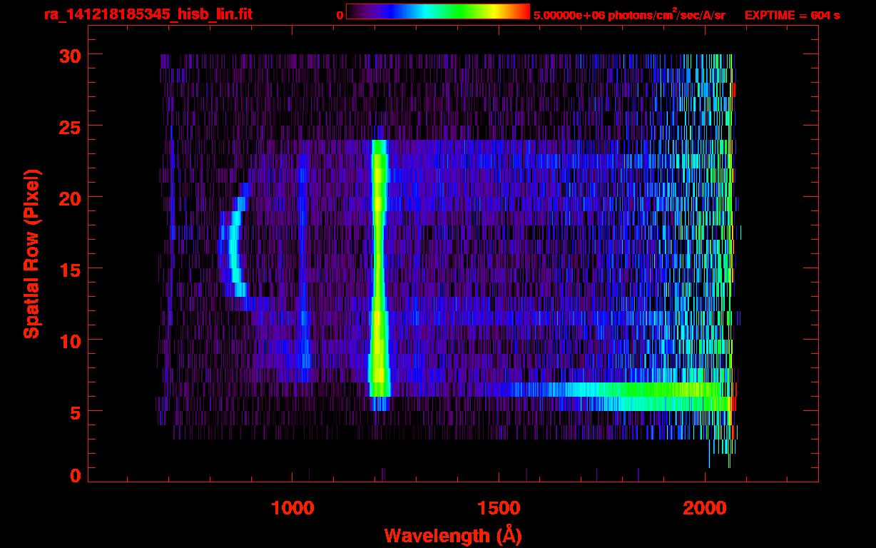The height and width of the screenshot is (548, 876).
Task: Click the curved cyan arc feature near 850 Å
Action: click(x=233, y=247)
